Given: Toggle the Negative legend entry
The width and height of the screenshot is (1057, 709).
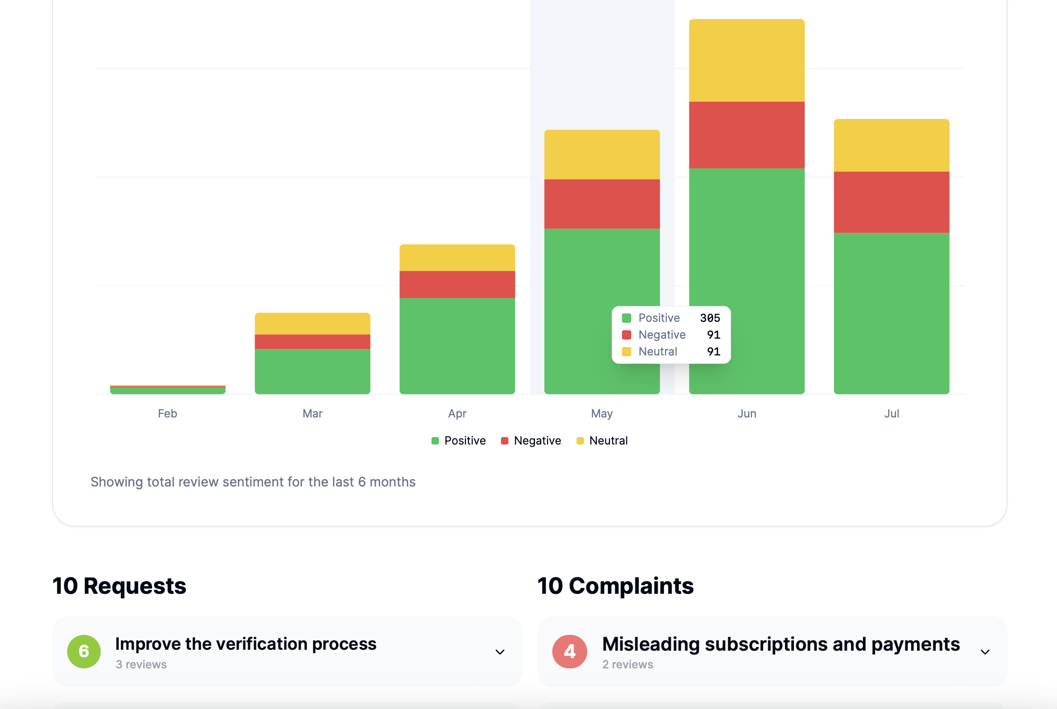Looking at the screenshot, I should [537, 441].
